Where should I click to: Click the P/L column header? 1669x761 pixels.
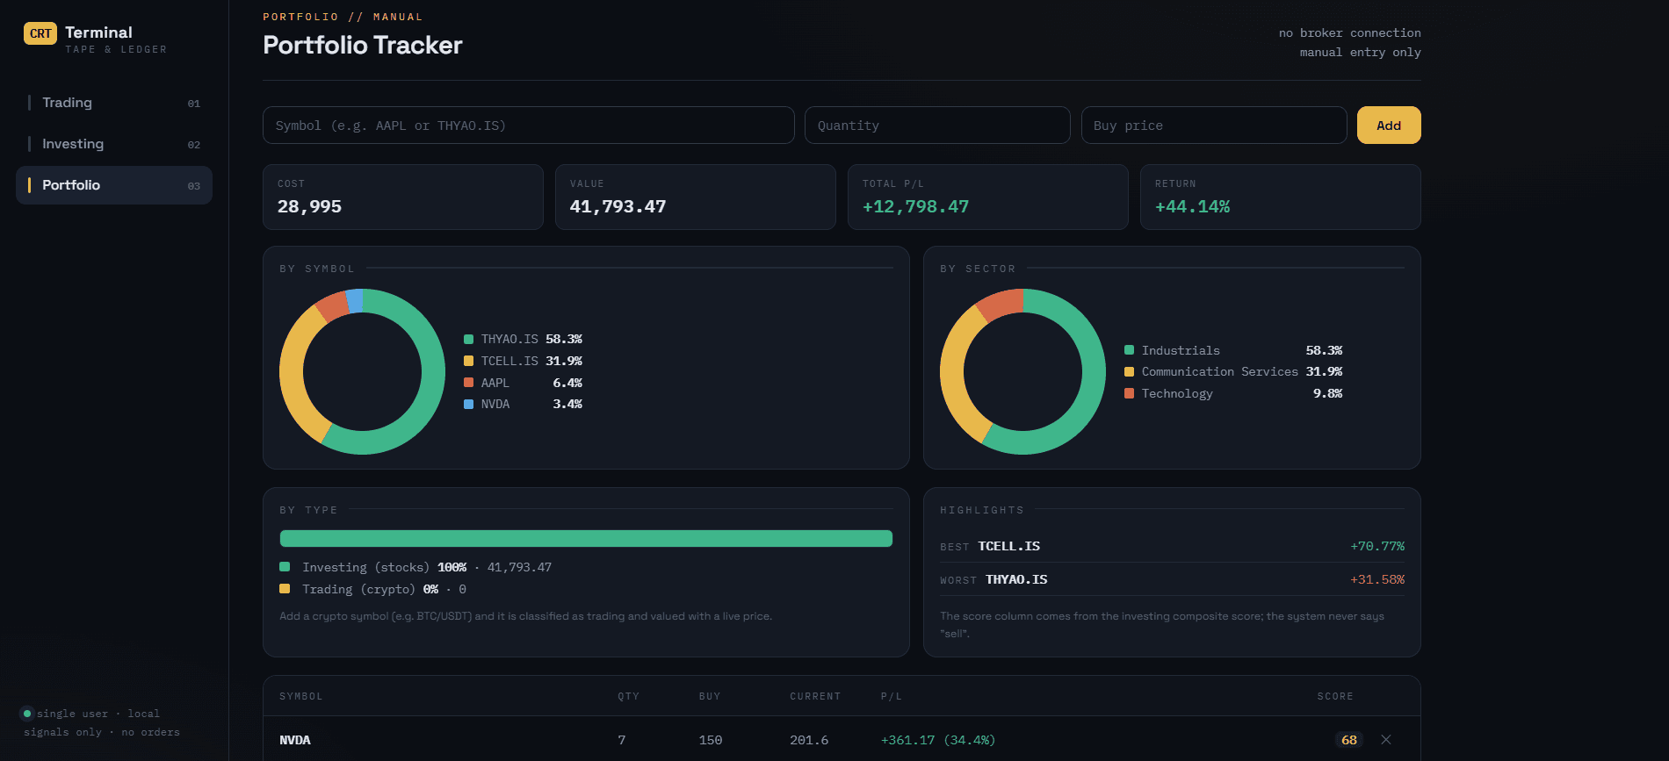(x=892, y=696)
